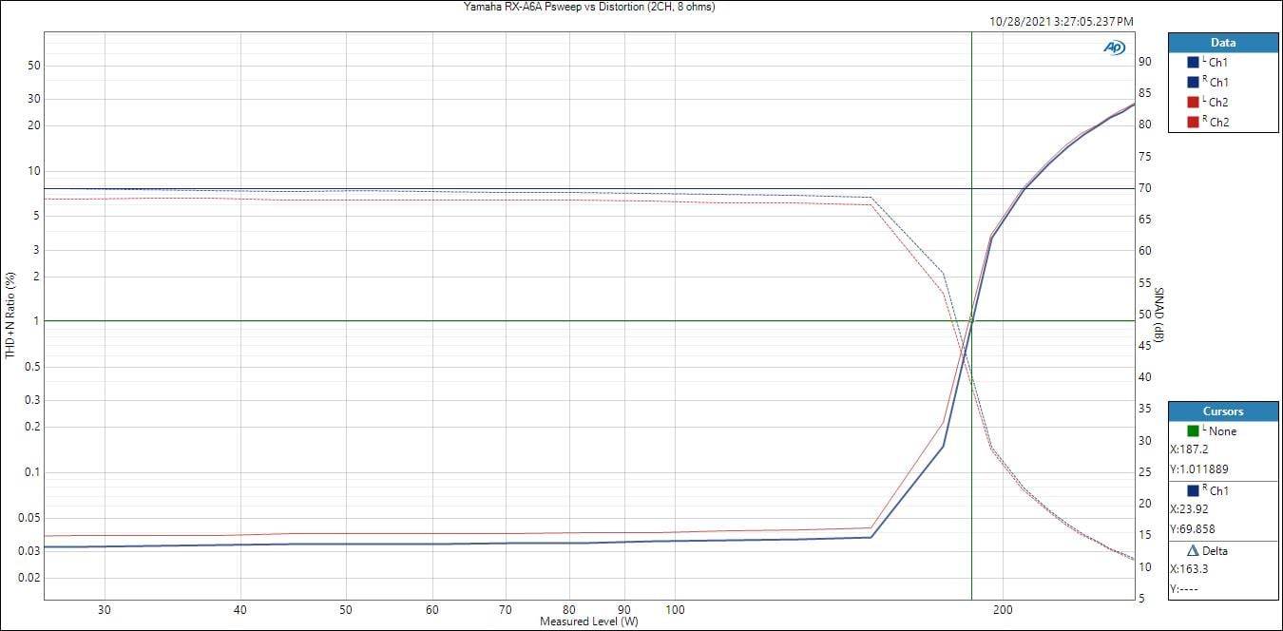Click the Ch1 cursor X value 23.92
The height and width of the screenshot is (631, 1283).
[1190, 509]
